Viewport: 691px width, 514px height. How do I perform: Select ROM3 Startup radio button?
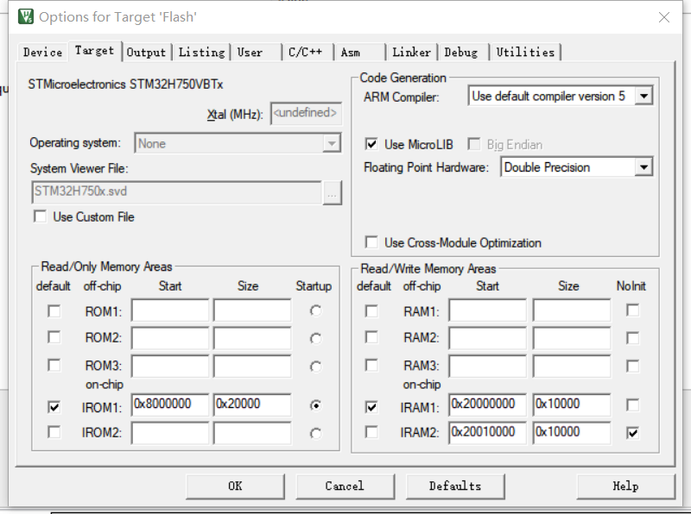coord(315,367)
